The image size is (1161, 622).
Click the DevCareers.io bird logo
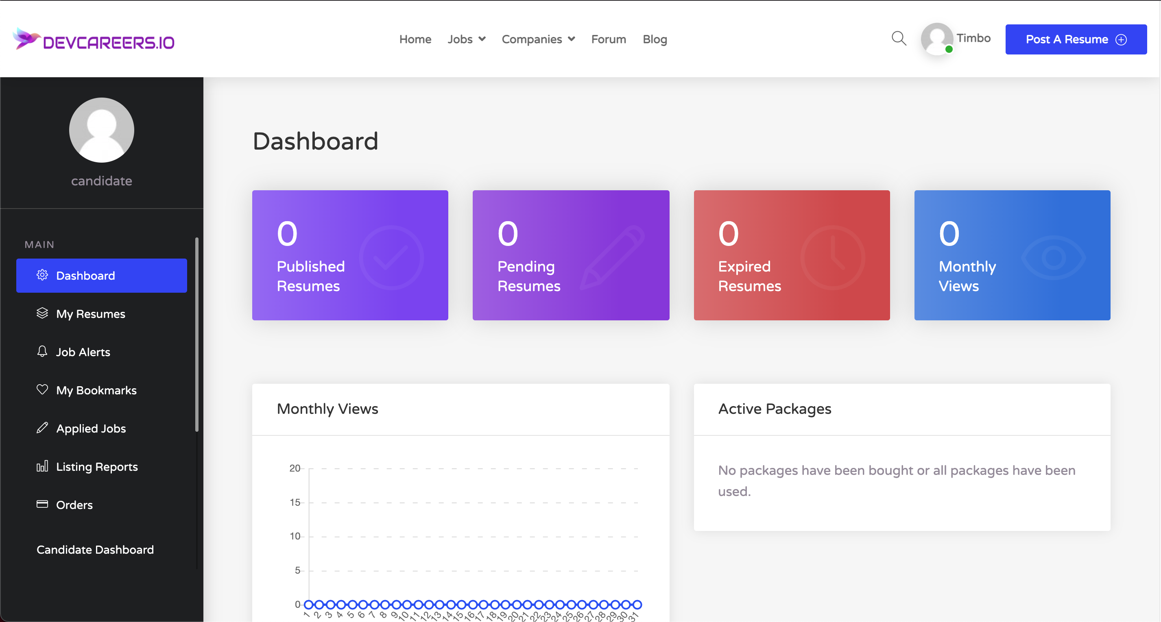click(26, 39)
